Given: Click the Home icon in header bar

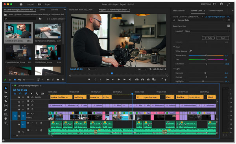Looking at the screenshot, I should [x=21, y=4].
